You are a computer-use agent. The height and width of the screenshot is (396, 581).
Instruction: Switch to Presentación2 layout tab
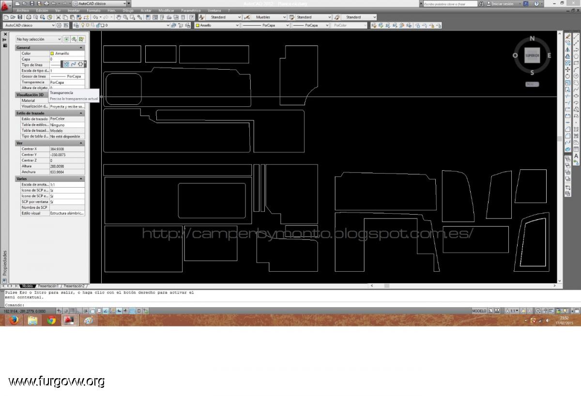74,286
